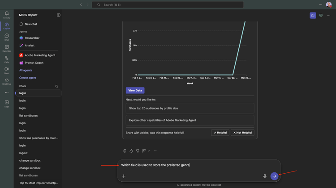This screenshot has width=336, height=188.
Task: View the chart data via View Data
Action: [135, 90]
